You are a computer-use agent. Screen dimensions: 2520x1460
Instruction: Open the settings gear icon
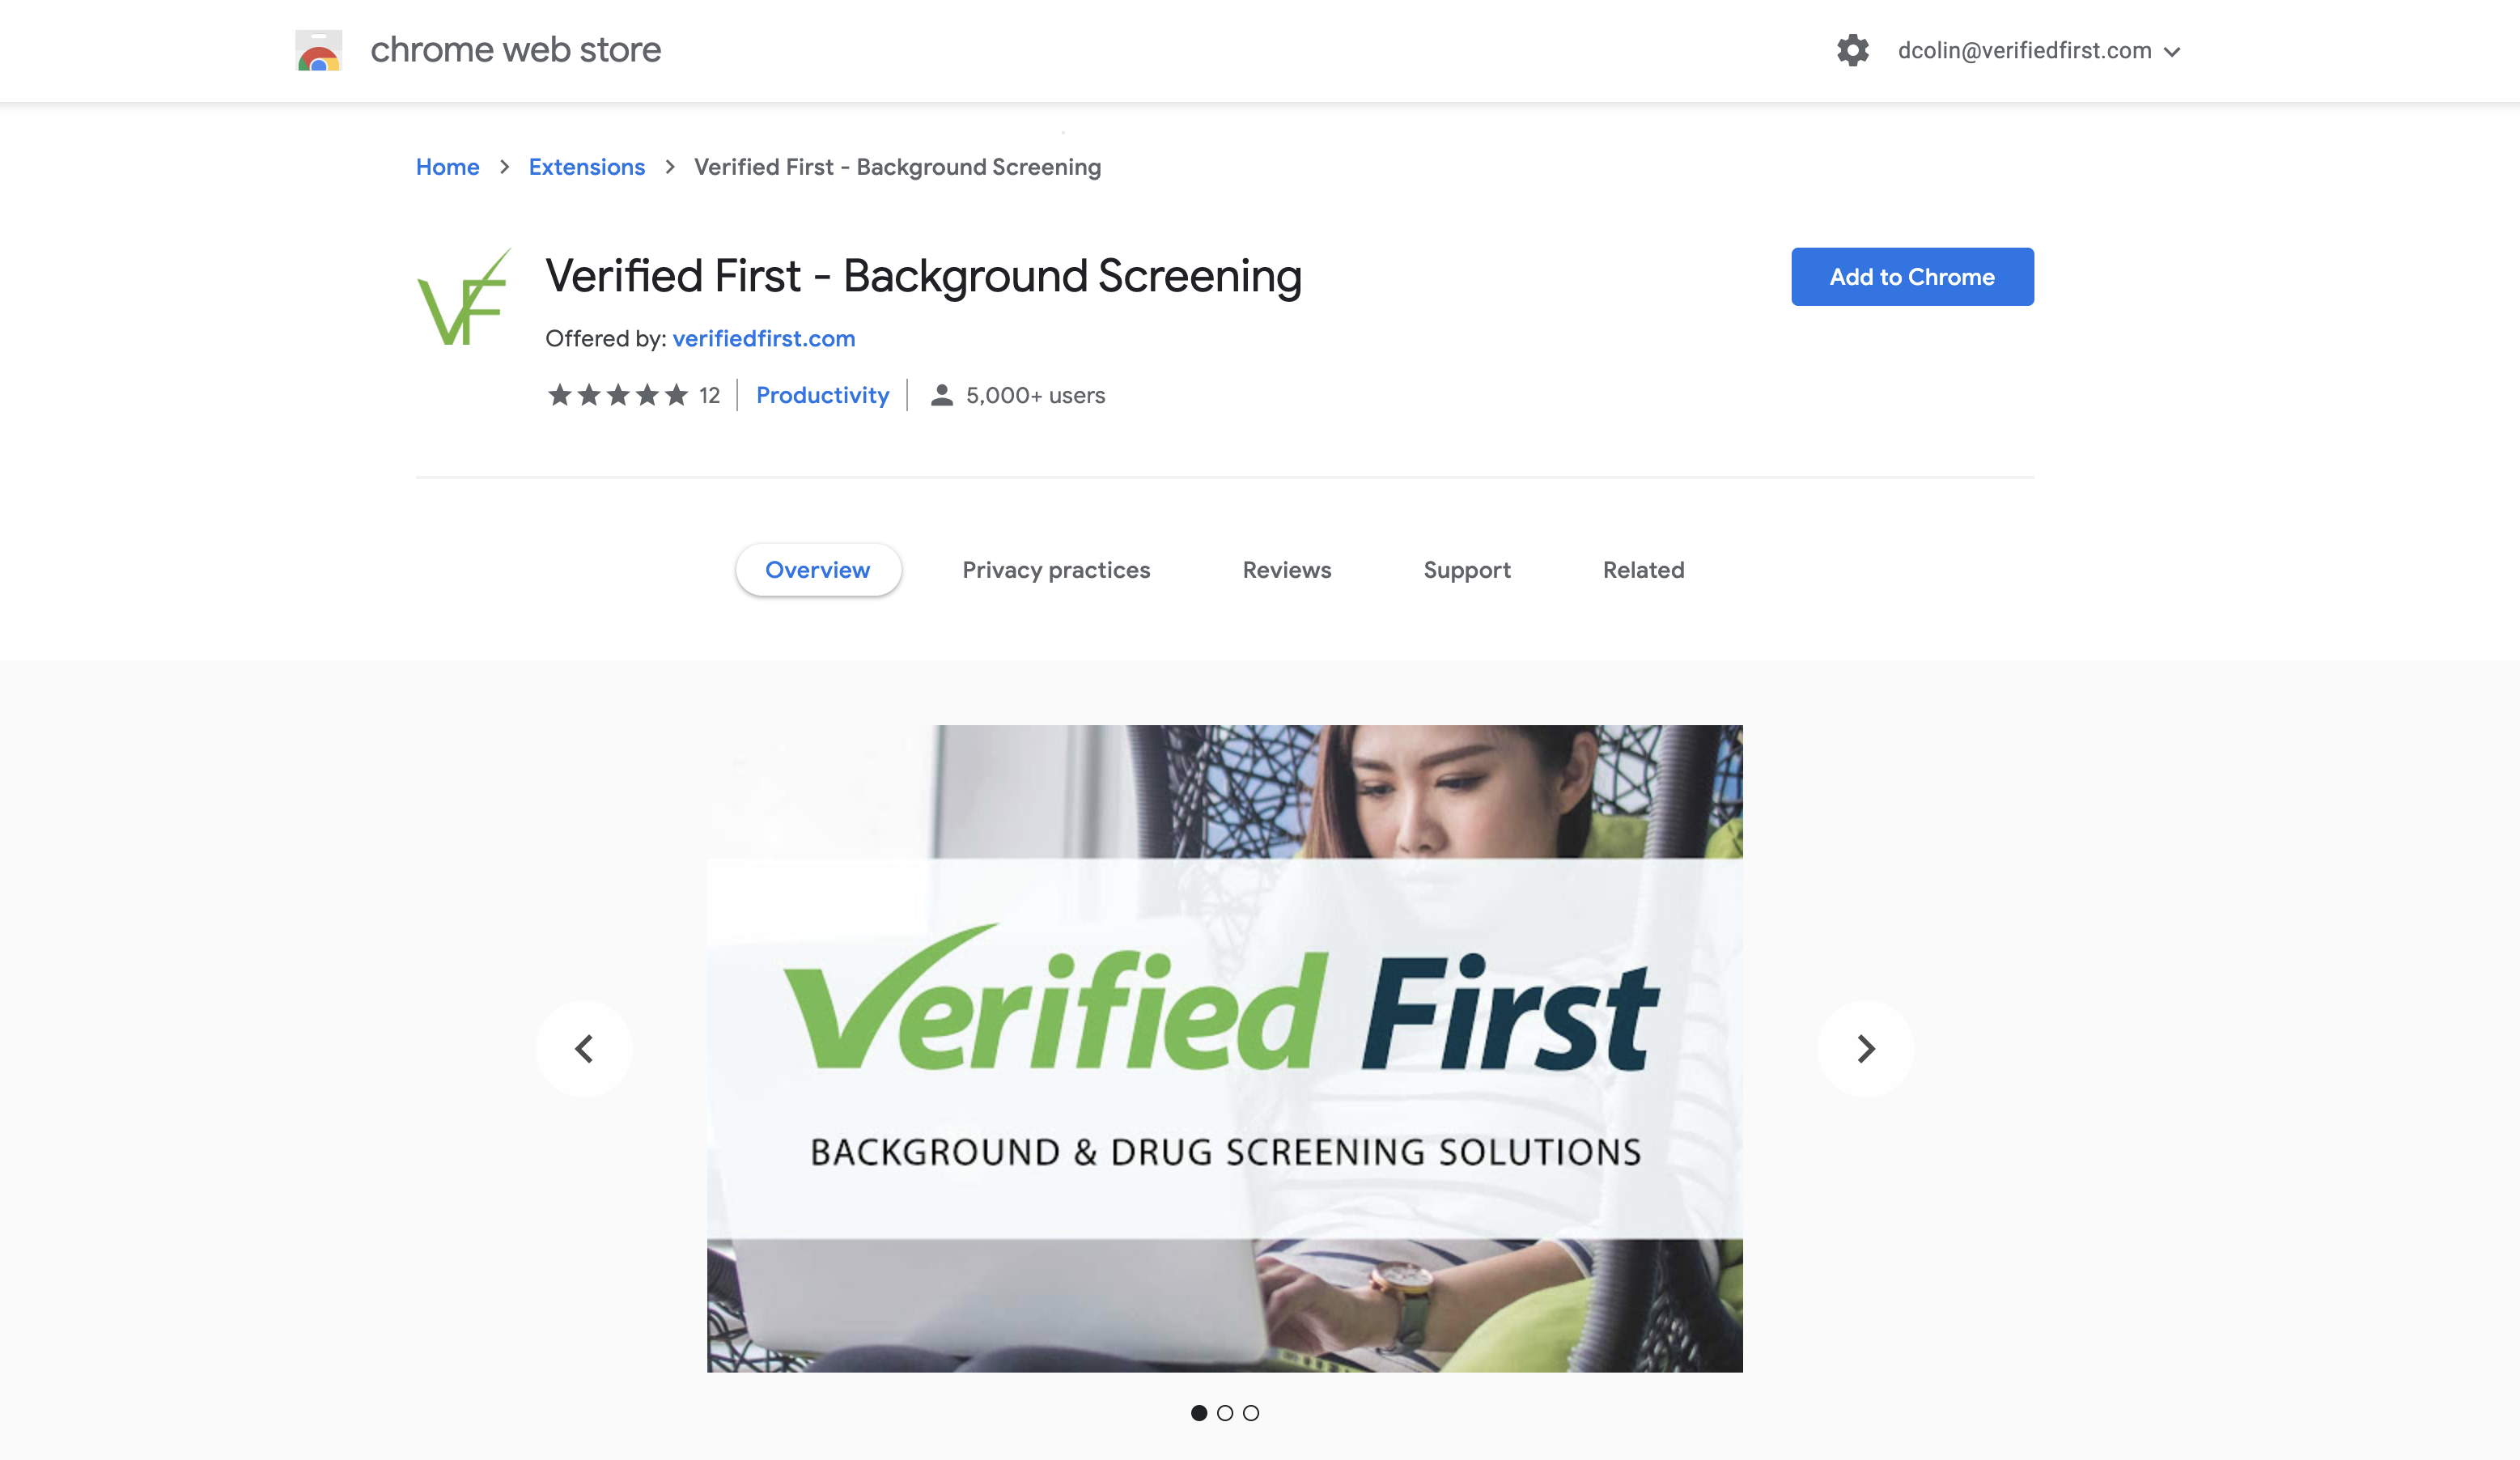[1853, 50]
